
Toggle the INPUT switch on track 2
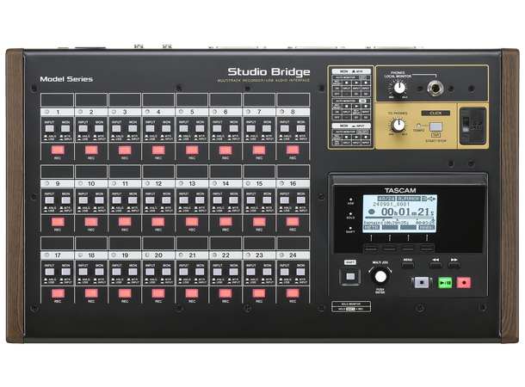(x=83, y=128)
